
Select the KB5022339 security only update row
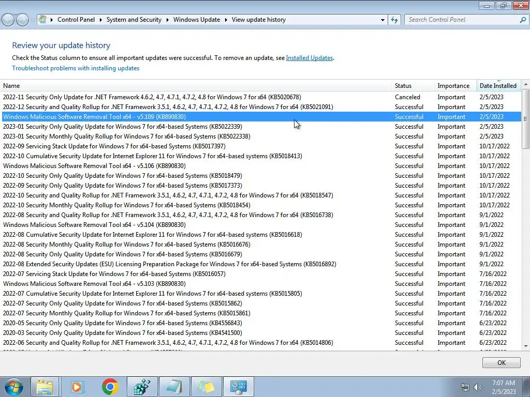261,127
